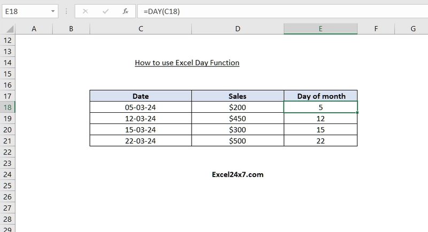The height and width of the screenshot is (232, 428).
Task: Click the fill handle of cell E18
Action: tap(357, 113)
